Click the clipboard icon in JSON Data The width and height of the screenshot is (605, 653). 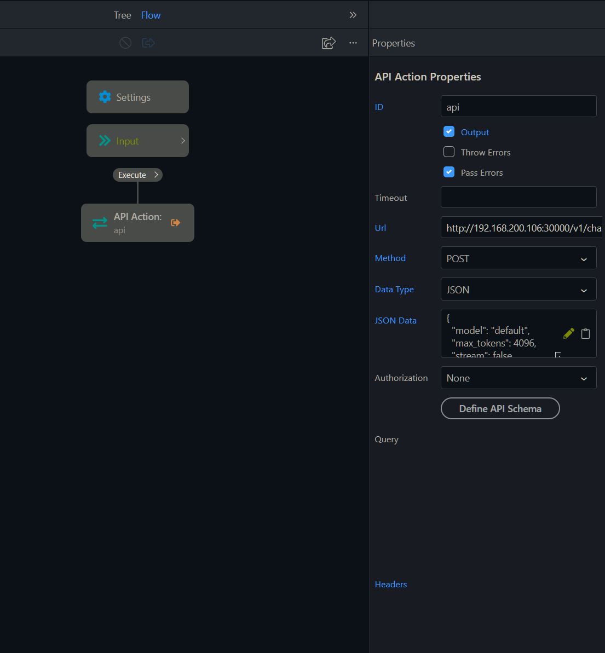[585, 333]
